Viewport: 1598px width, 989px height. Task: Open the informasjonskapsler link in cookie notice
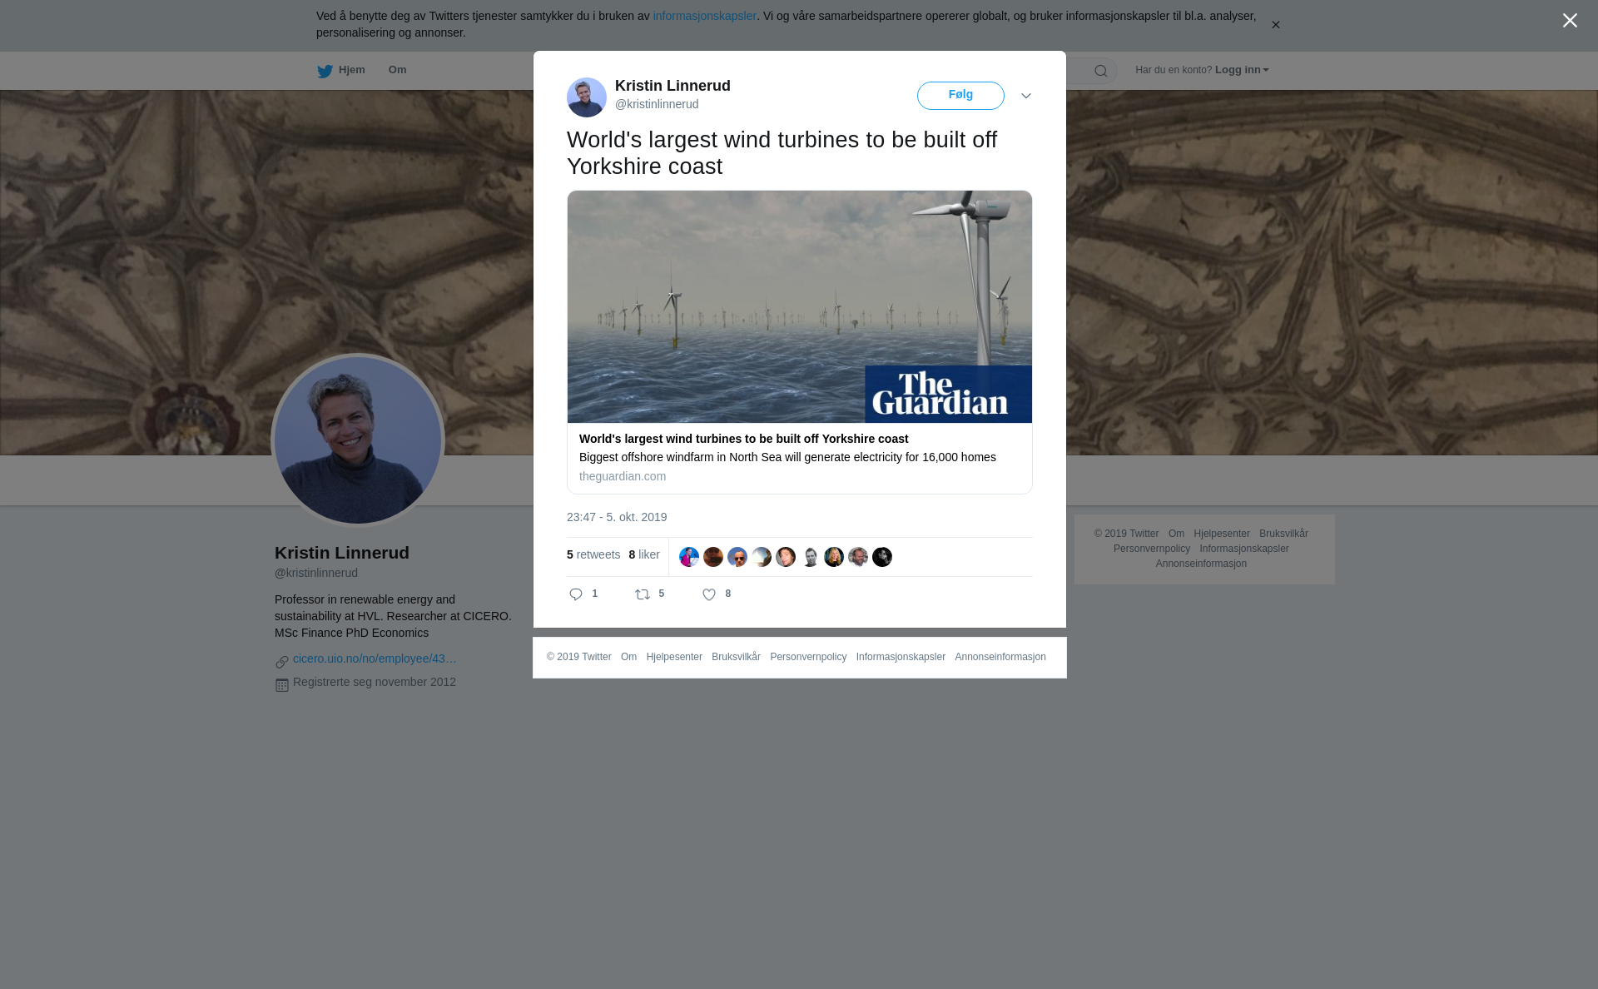tap(704, 16)
